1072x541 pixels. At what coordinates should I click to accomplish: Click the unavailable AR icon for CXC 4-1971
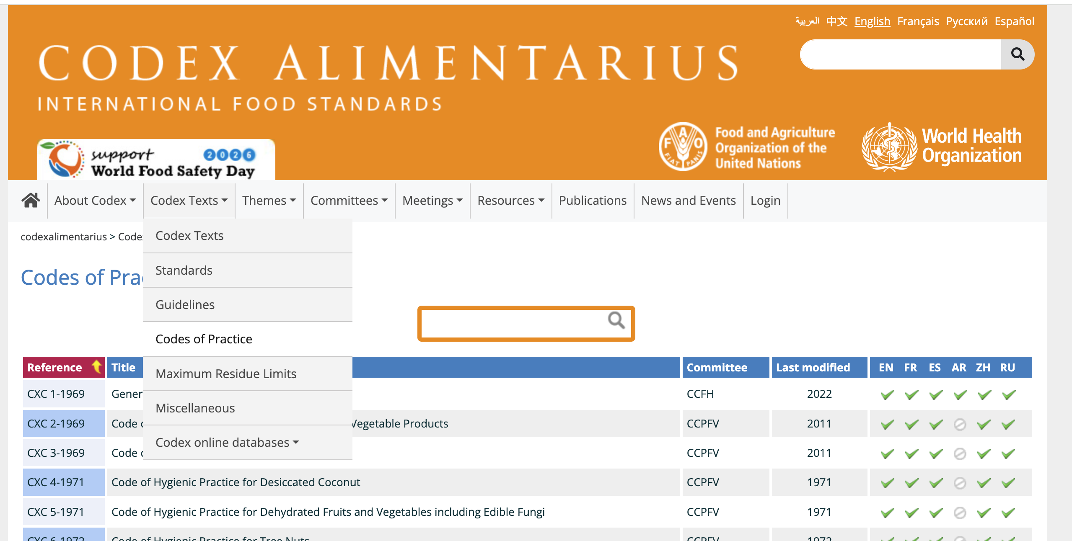[960, 483]
